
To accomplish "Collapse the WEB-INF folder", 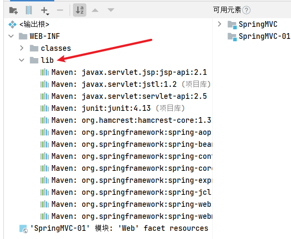I will (x=11, y=36).
